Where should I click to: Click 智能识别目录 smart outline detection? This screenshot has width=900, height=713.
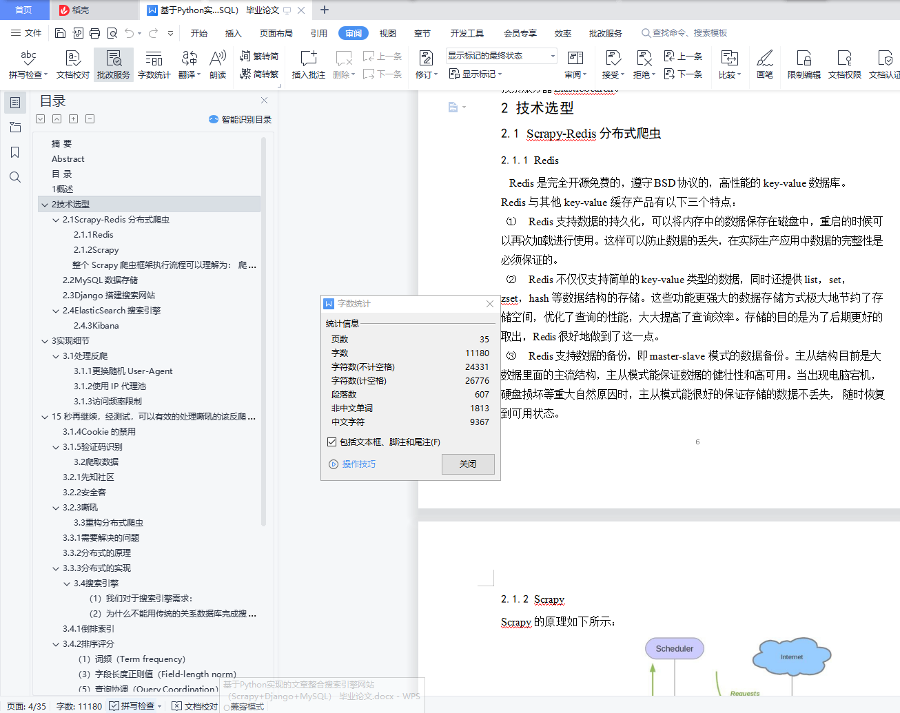[x=241, y=119]
